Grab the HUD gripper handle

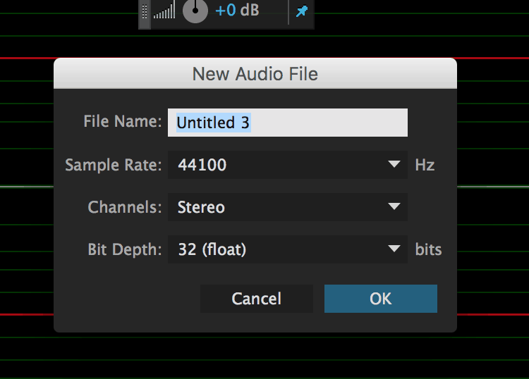coord(145,12)
